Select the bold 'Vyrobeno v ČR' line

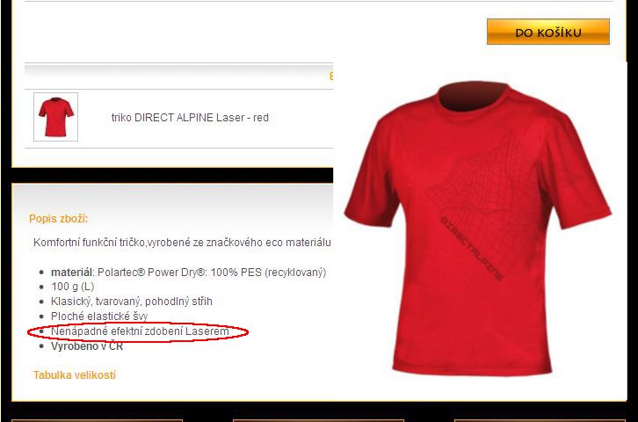(x=87, y=346)
